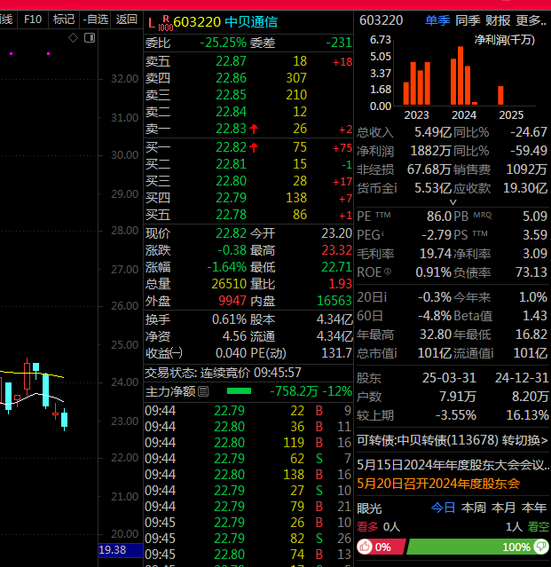
Task: Select 本月 in the 眼光 poll
Action: tap(504, 508)
